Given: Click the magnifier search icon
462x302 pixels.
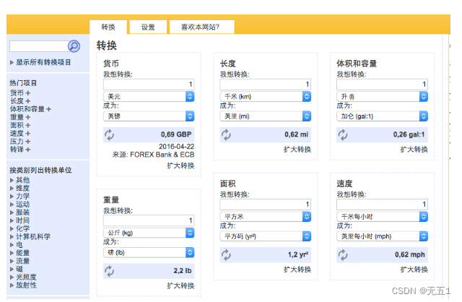Looking at the screenshot, I should coord(74,46).
